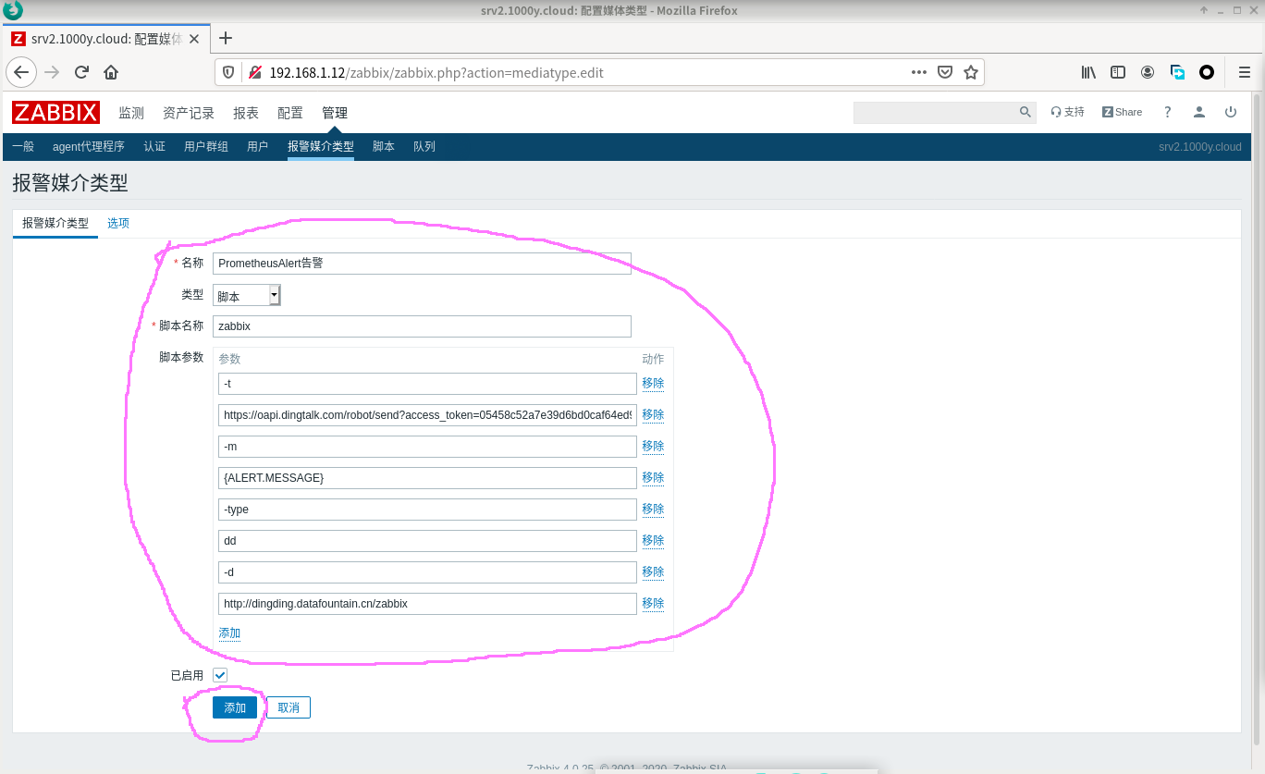The image size is (1265, 774).
Task: Remove the {ALERT.MESSAGE} parameter row
Action: click(653, 477)
